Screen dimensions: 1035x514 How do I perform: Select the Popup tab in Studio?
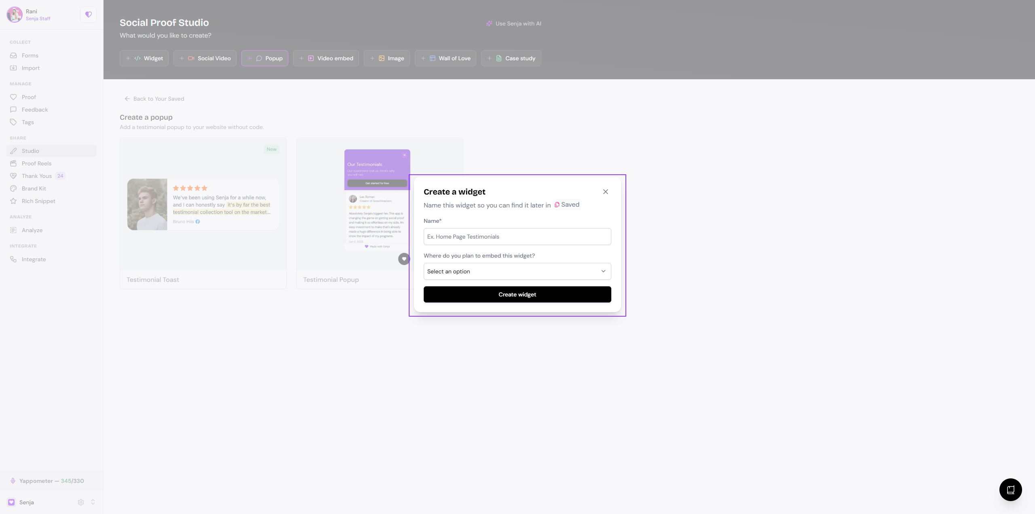pos(265,58)
